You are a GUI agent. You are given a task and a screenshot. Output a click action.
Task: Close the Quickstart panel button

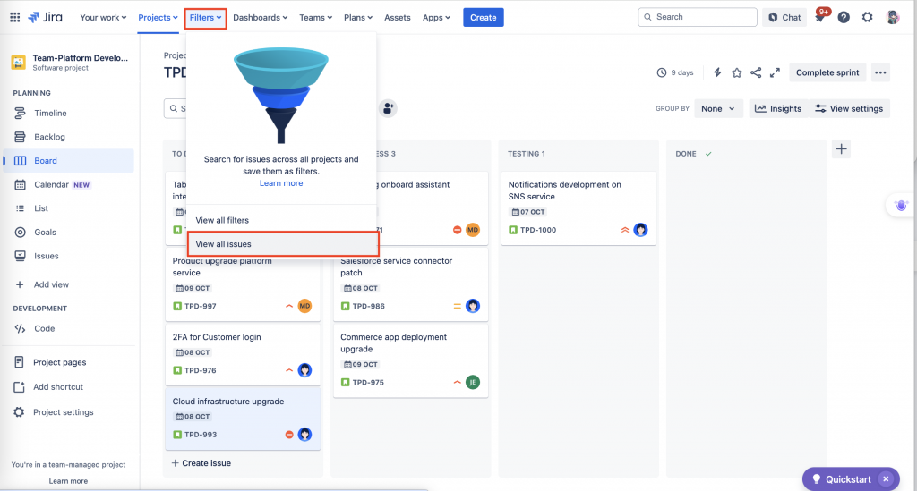(x=886, y=479)
